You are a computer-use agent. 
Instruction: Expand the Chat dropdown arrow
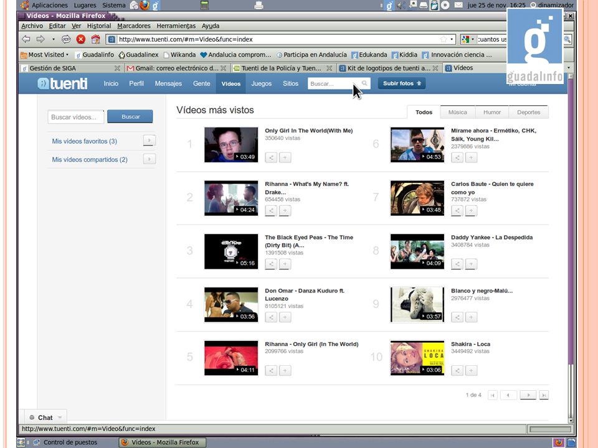60,418
